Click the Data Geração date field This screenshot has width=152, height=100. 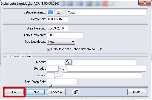[x=58, y=28]
